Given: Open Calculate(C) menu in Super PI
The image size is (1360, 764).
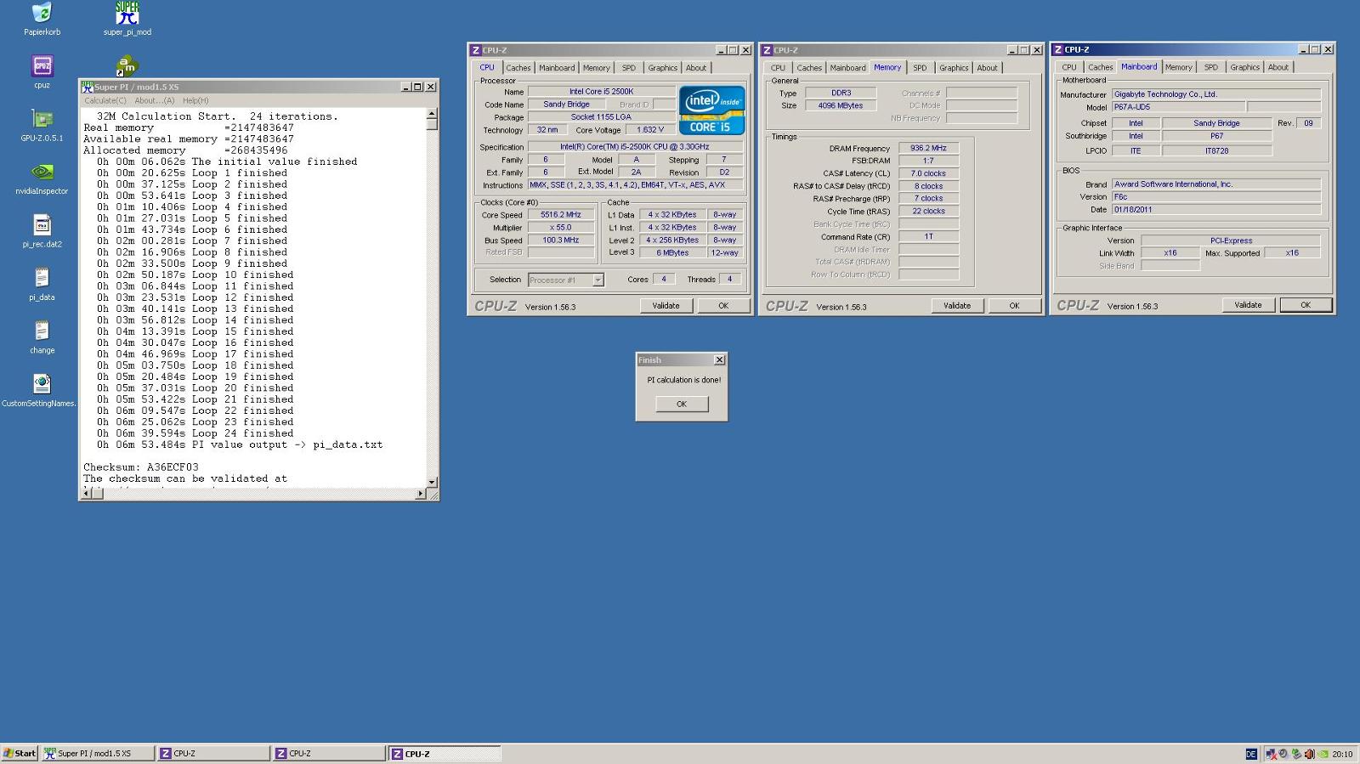Looking at the screenshot, I should [105, 100].
